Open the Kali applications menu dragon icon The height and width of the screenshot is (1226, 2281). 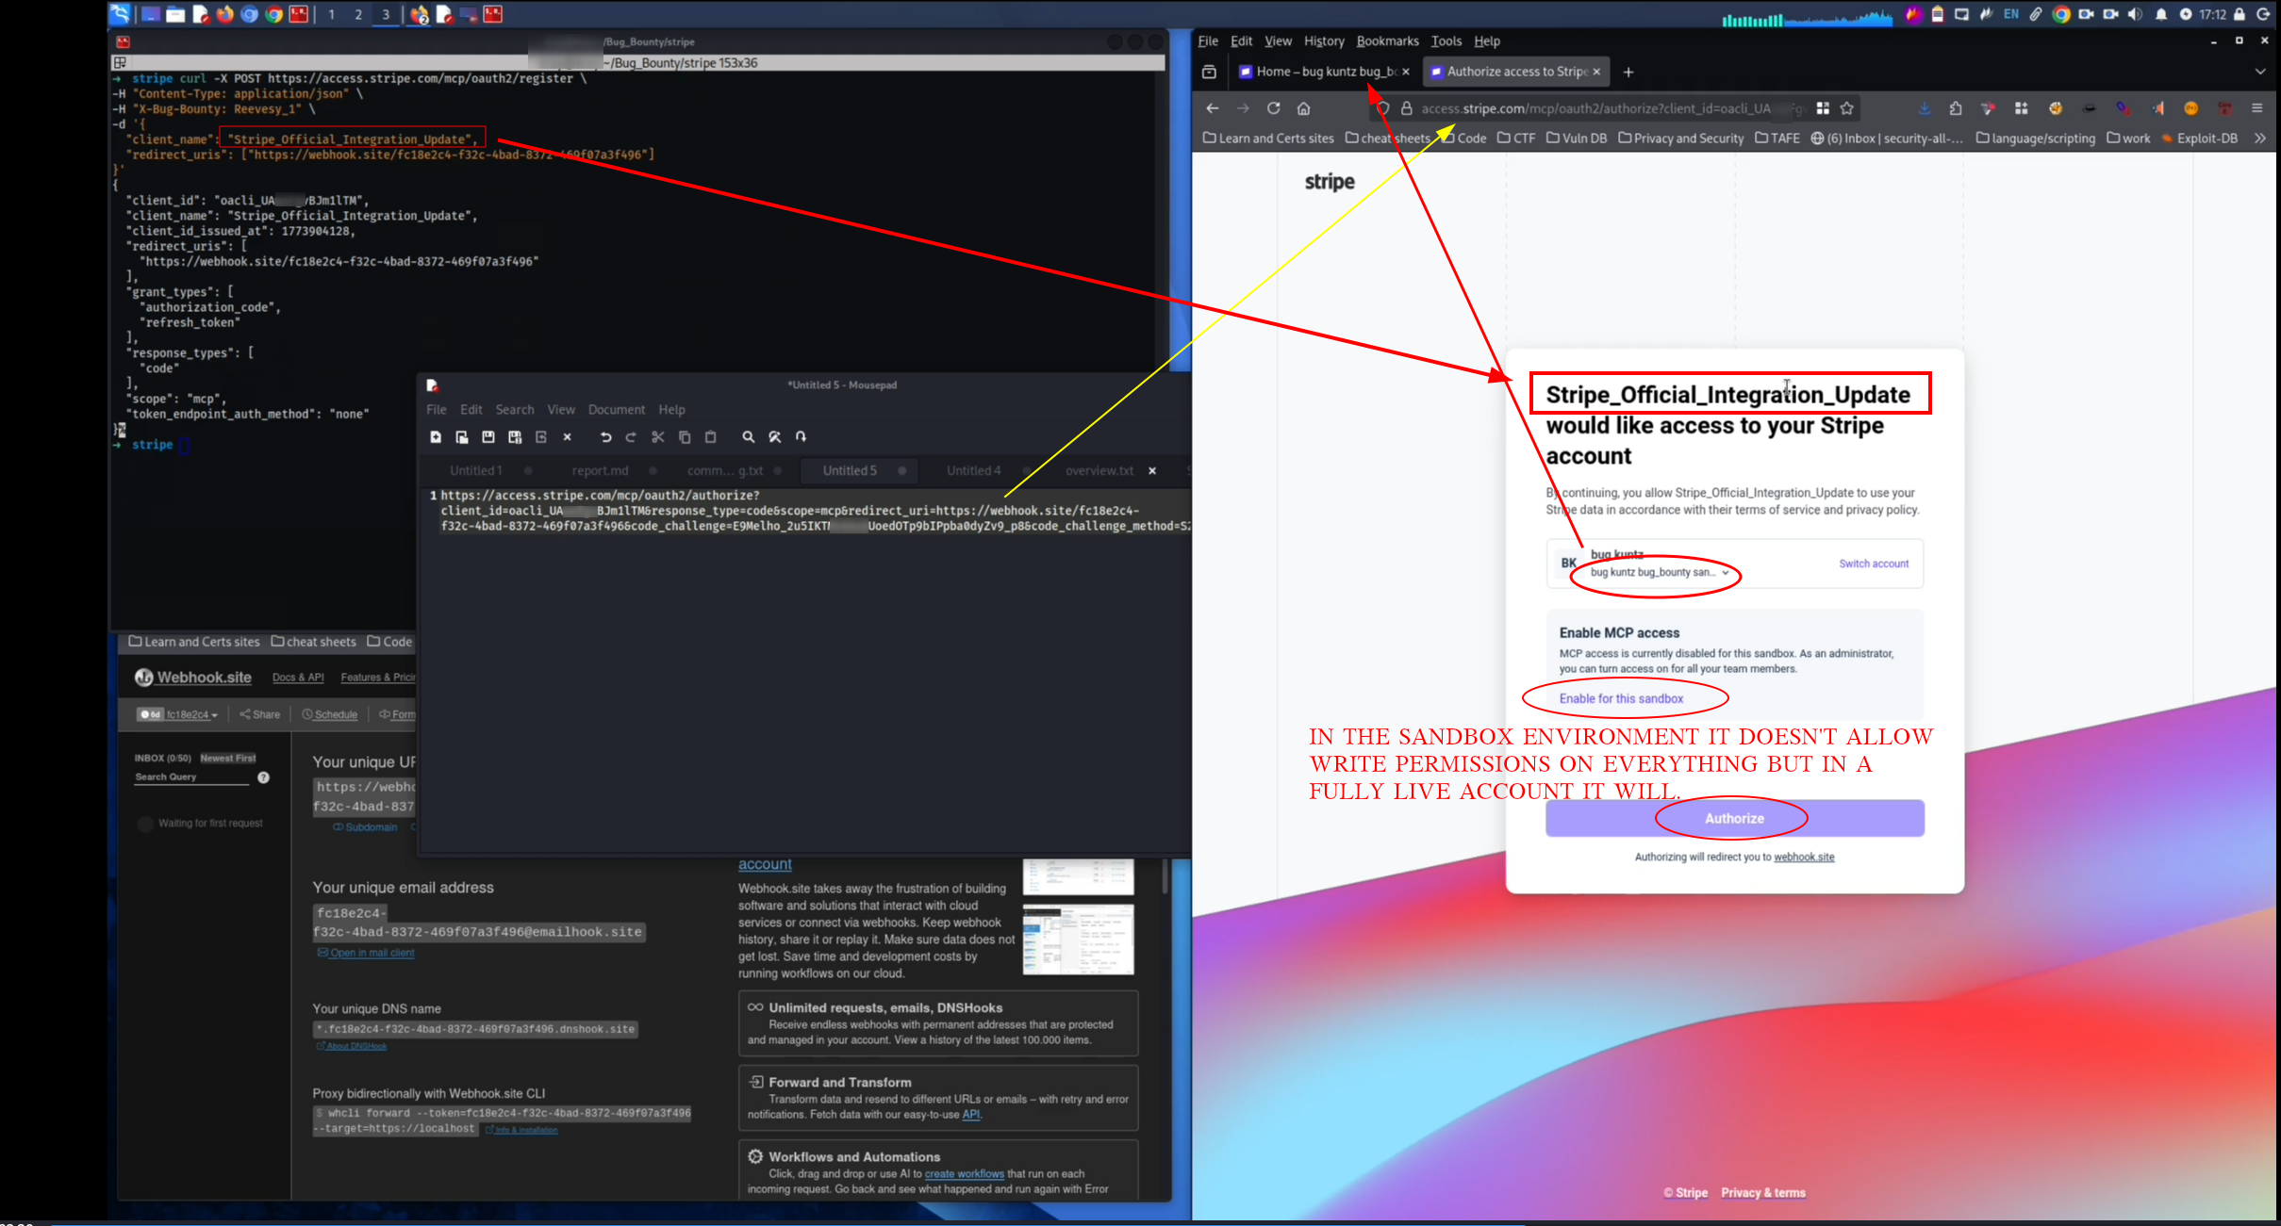(x=120, y=14)
